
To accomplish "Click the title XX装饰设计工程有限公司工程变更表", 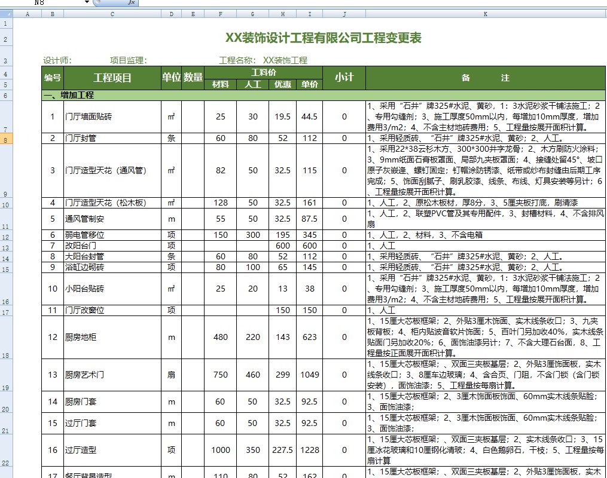I will point(324,38).
